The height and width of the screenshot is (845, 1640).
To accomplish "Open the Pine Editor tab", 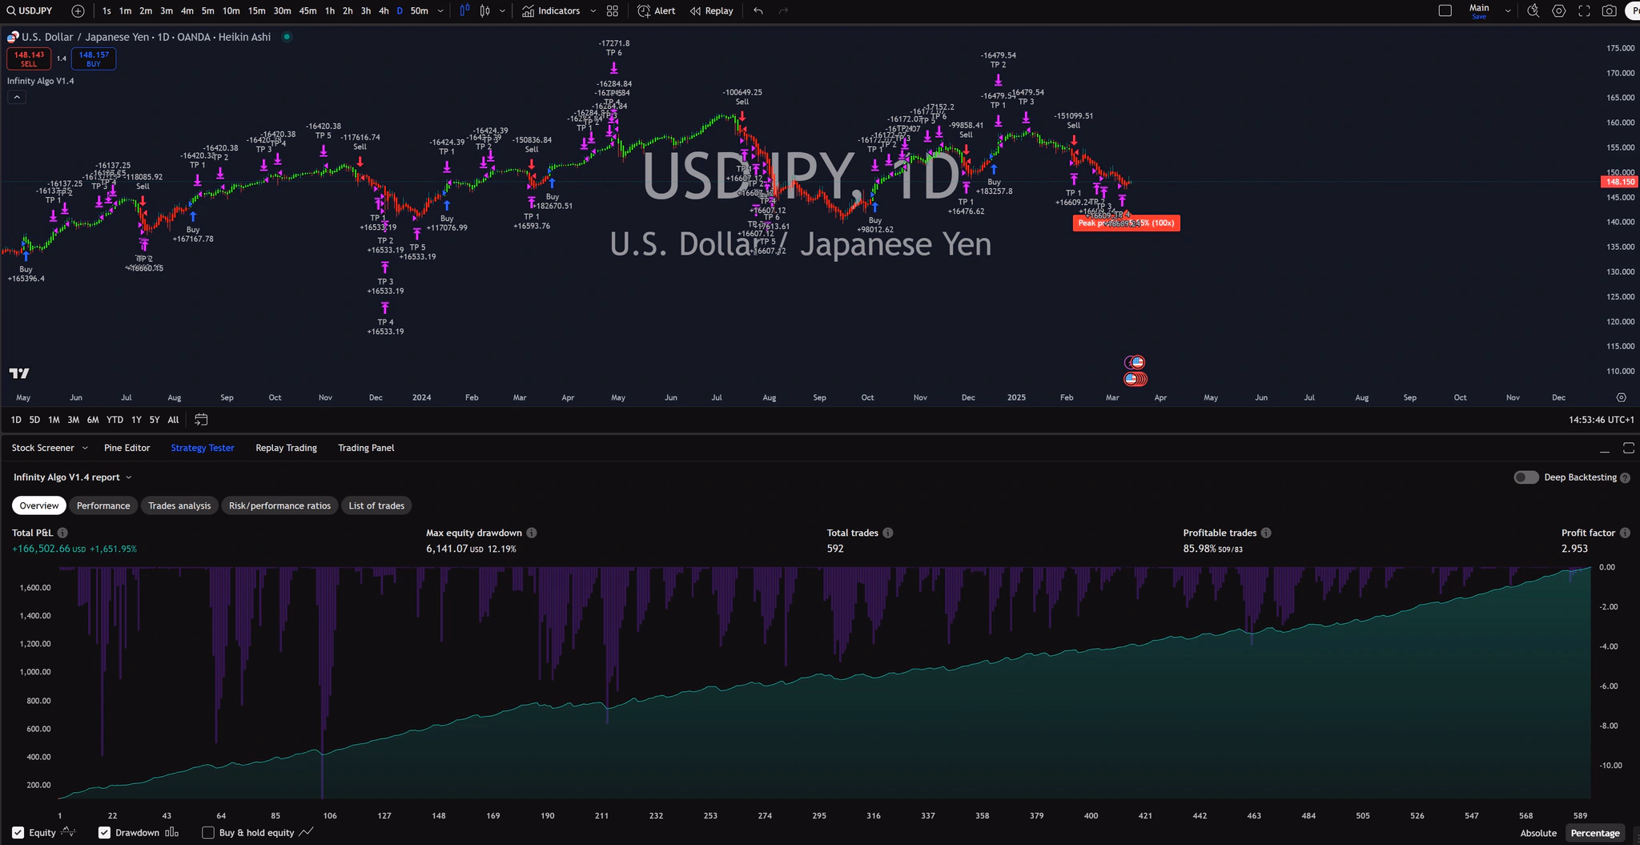I will coord(127,448).
